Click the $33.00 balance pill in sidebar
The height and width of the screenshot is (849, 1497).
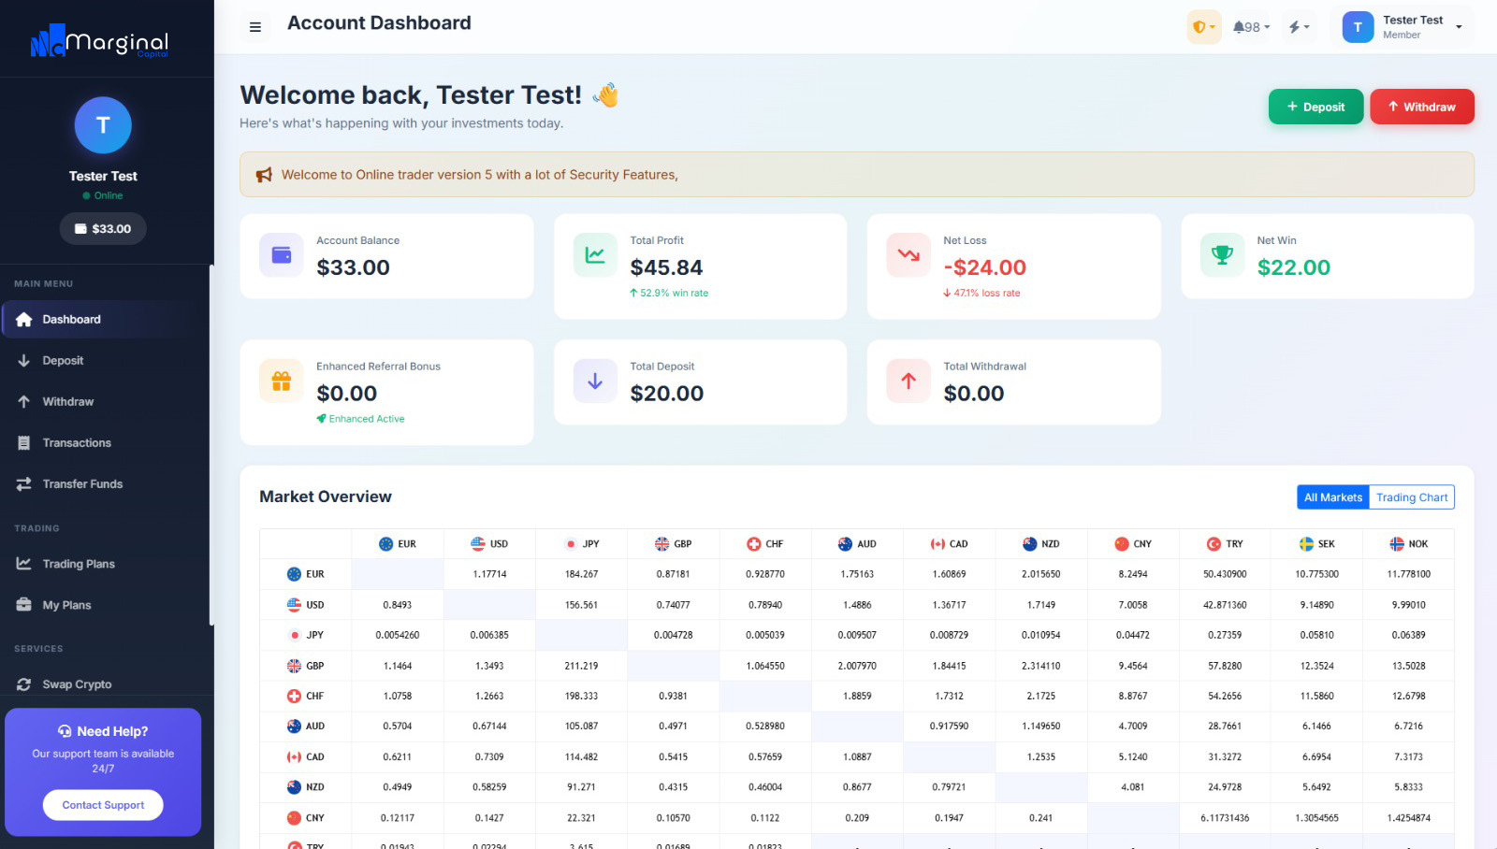(103, 229)
